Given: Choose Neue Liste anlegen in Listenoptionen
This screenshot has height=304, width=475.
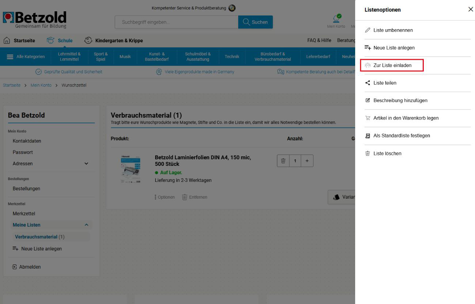Looking at the screenshot, I should pos(417,48).
